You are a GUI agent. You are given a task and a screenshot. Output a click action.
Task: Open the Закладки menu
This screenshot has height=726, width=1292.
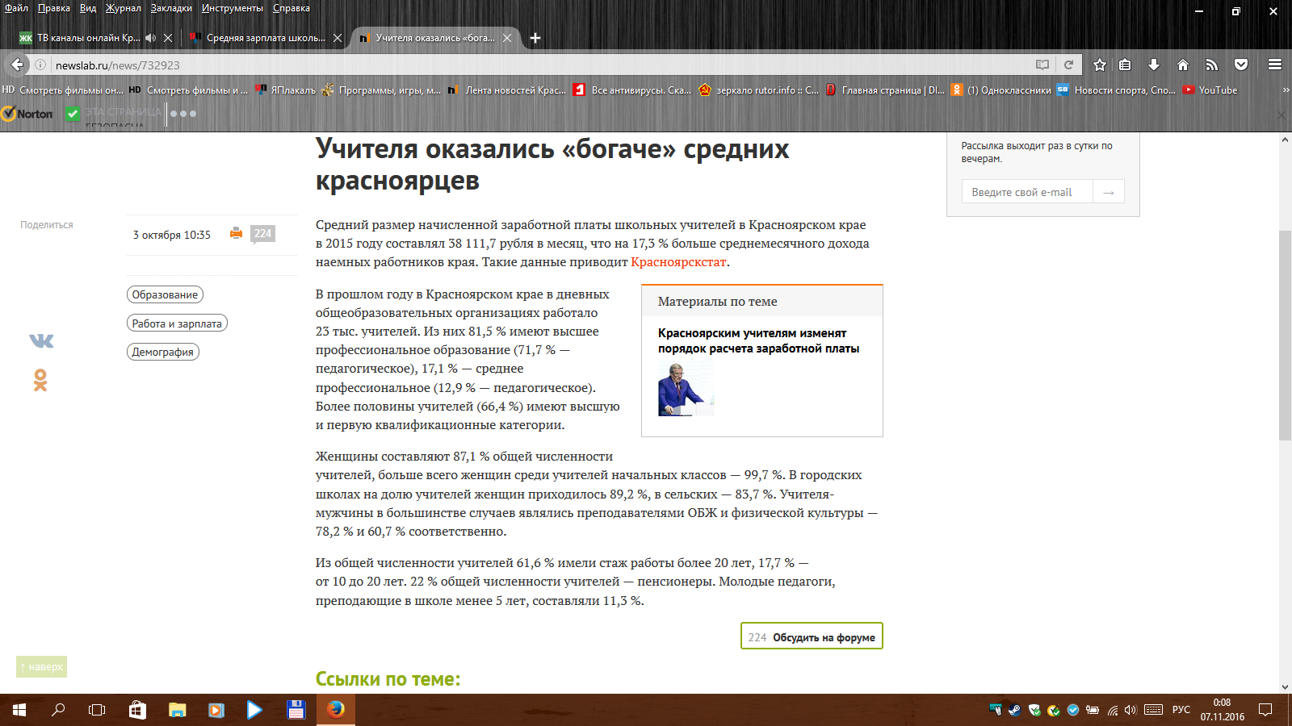point(171,8)
